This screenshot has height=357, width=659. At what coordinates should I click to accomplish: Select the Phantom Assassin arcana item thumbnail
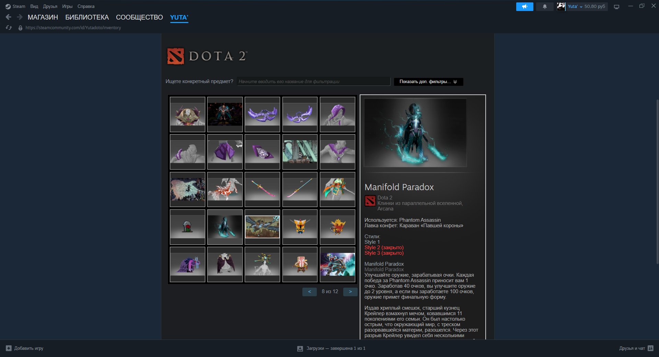[225, 227]
